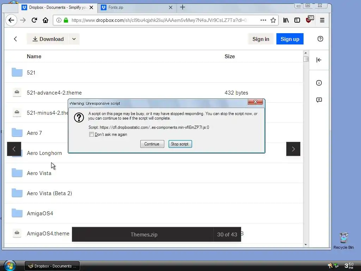Click the 521-advance4-2.theme file icon
361x271 pixels.
pyautogui.click(x=17, y=92)
